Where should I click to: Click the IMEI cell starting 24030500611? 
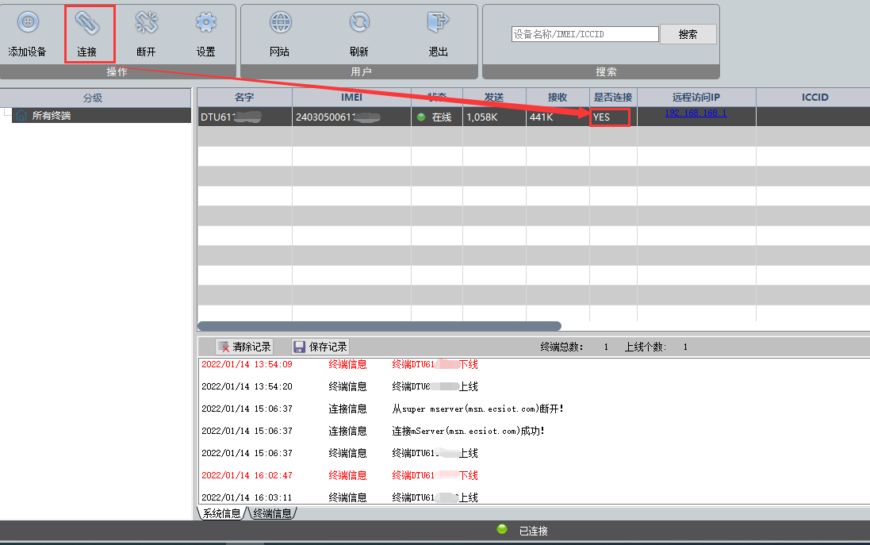tap(352, 117)
